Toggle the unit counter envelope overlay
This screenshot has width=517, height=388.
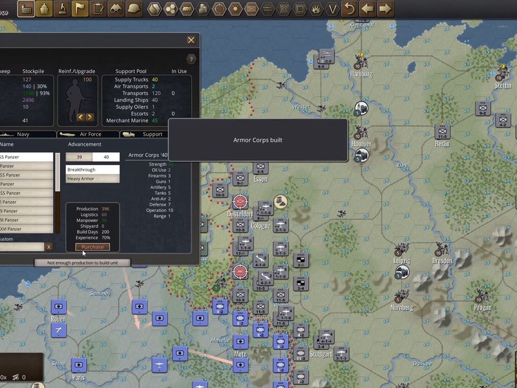click(x=251, y=9)
